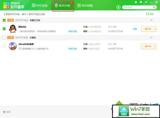This screenshot has width=160, height=118.
Task: Select the UltraISO软碟通 software name
Action: (x=26, y=44)
